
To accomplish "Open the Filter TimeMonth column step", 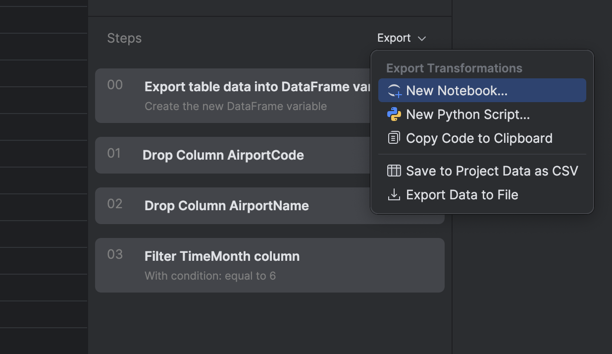I will (x=222, y=256).
